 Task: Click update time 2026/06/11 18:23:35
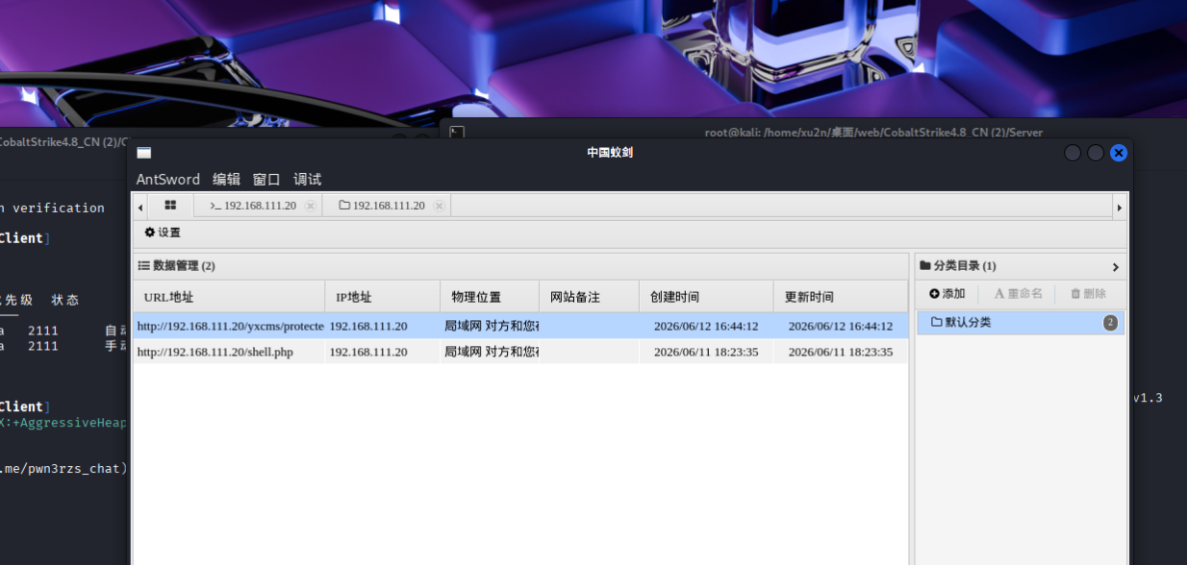841,352
